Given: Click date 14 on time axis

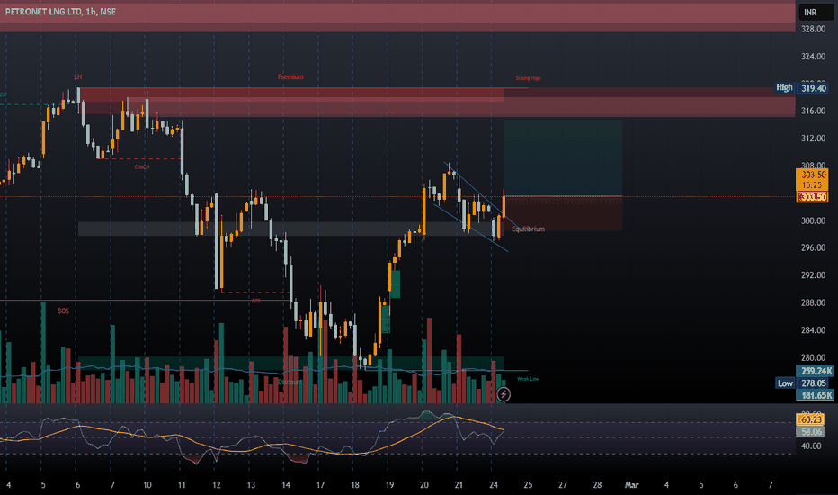Looking at the screenshot, I should (x=286, y=485).
